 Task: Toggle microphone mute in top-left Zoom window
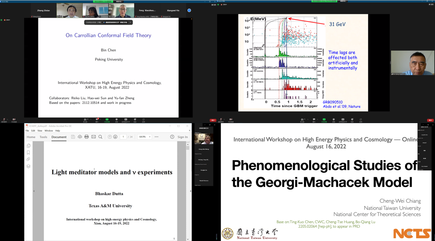tap(4, 120)
